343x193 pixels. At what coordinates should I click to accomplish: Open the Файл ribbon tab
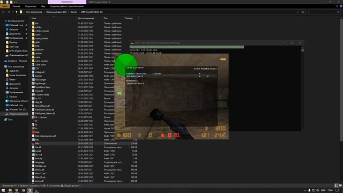[5, 6]
